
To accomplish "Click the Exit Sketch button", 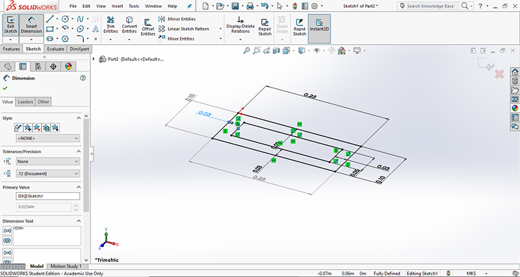I will (10, 25).
